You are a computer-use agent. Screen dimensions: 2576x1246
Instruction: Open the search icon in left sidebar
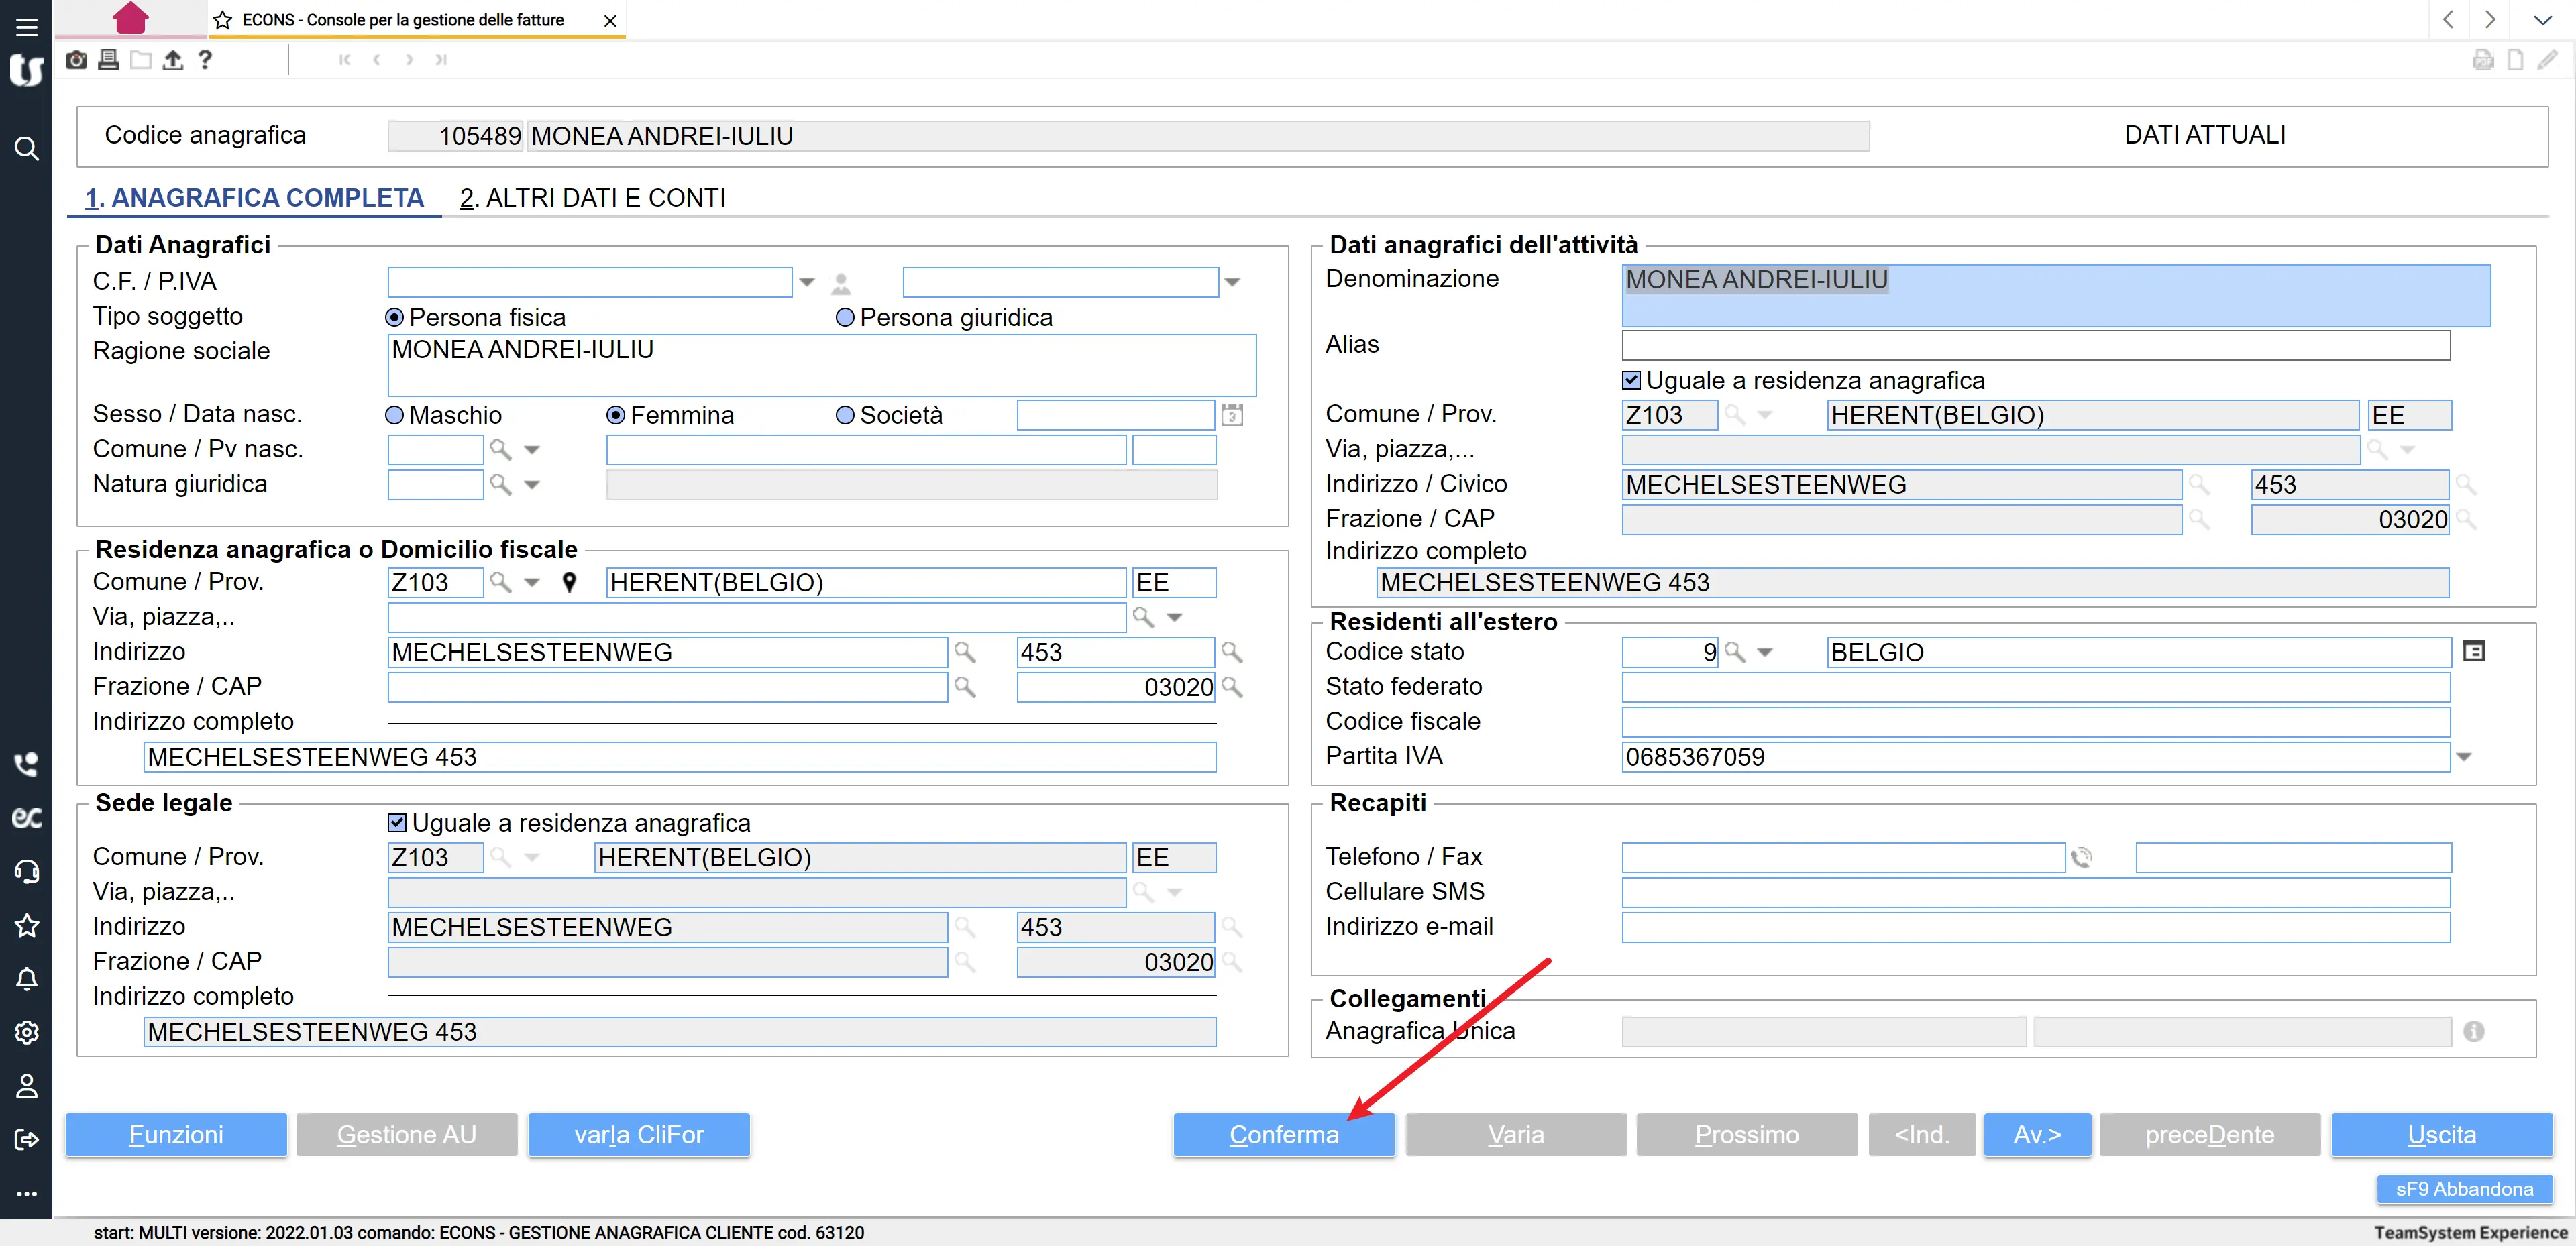pos(26,149)
